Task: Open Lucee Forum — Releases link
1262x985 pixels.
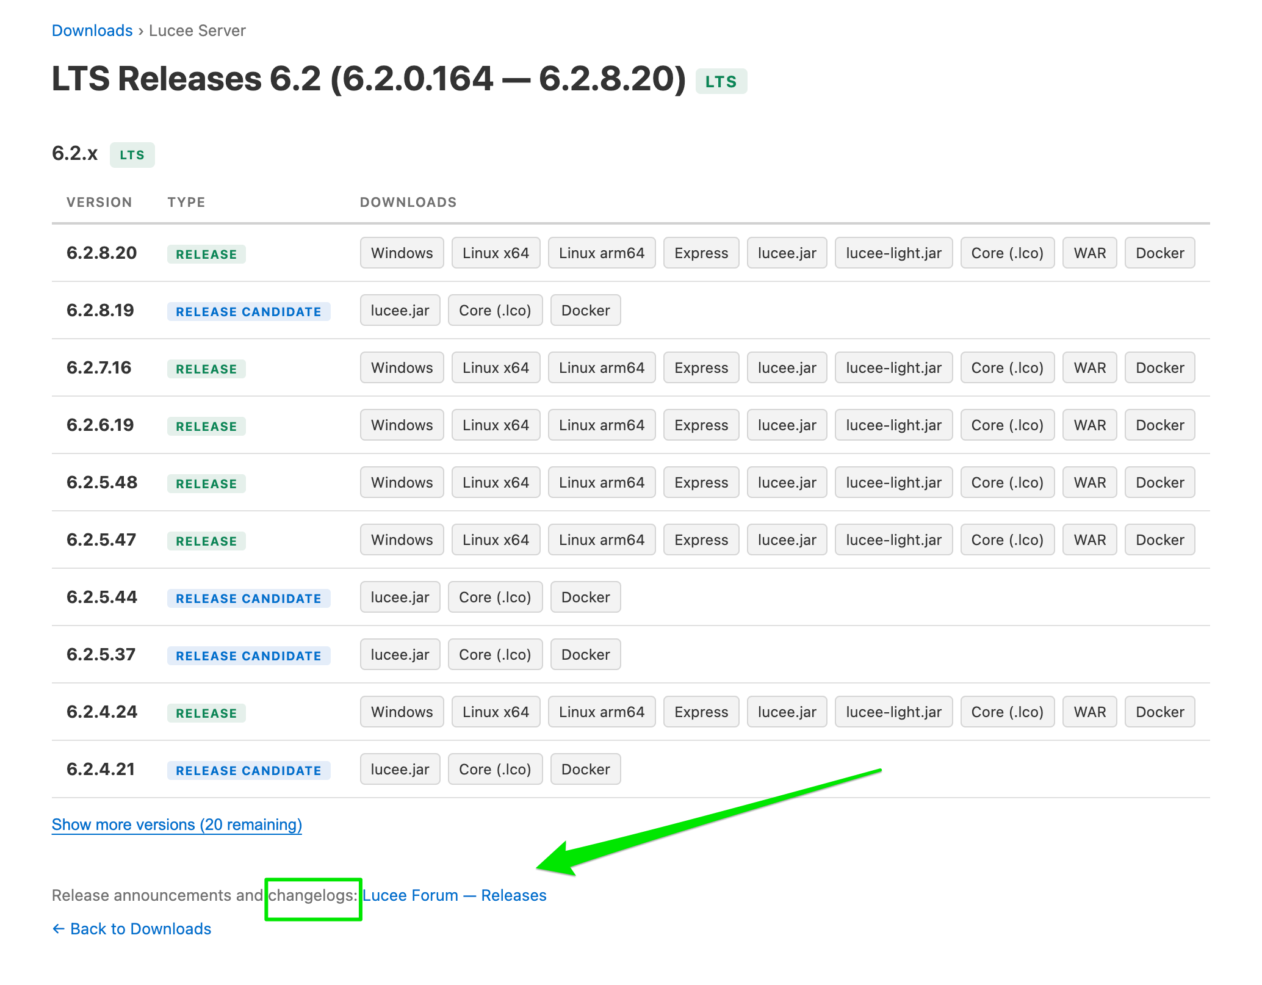Action: point(455,895)
